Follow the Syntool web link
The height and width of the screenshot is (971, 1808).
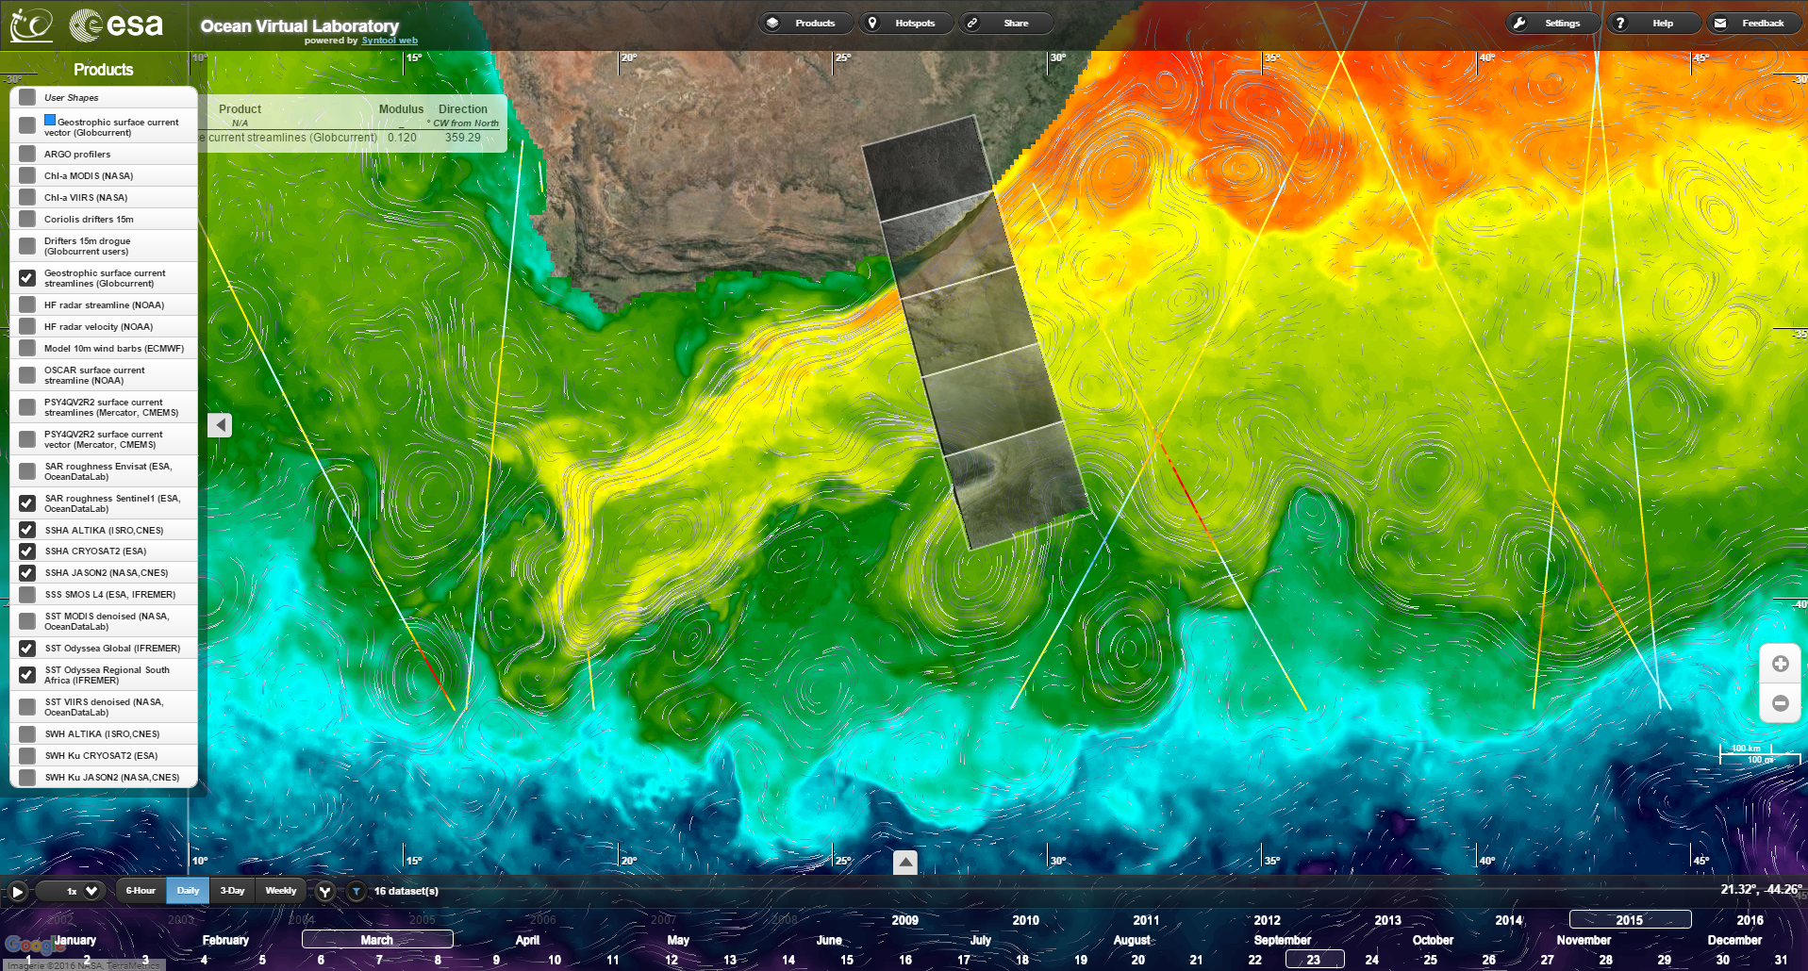click(x=389, y=41)
